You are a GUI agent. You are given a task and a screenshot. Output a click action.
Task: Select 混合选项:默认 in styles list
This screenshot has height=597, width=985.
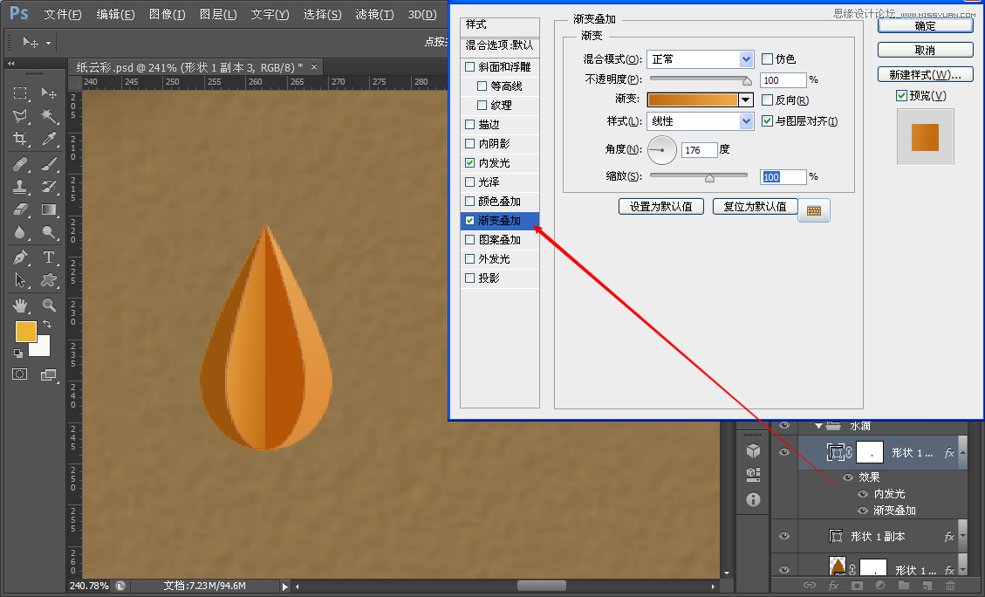pos(499,45)
